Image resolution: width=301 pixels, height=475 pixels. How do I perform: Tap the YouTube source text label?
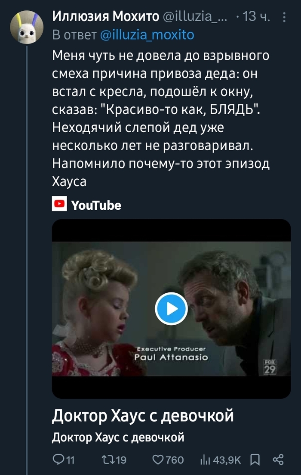pos(96,205)
